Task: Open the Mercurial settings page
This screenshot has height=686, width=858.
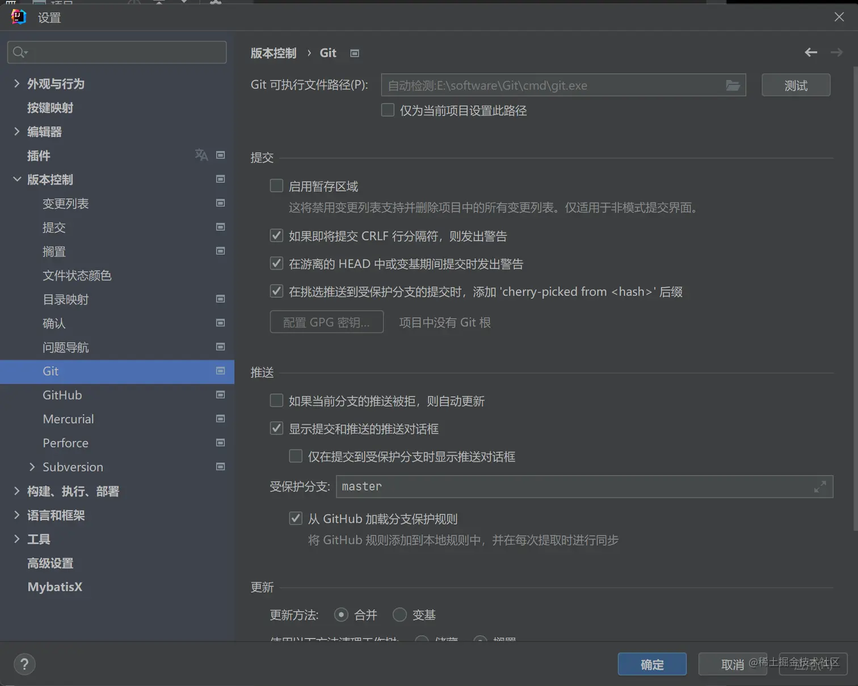Action: pos(68,419)
